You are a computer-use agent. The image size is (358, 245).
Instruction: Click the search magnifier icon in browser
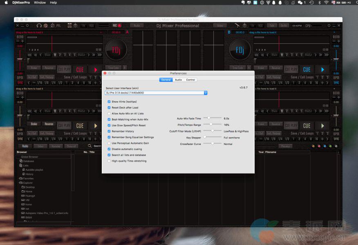(89, 146)
